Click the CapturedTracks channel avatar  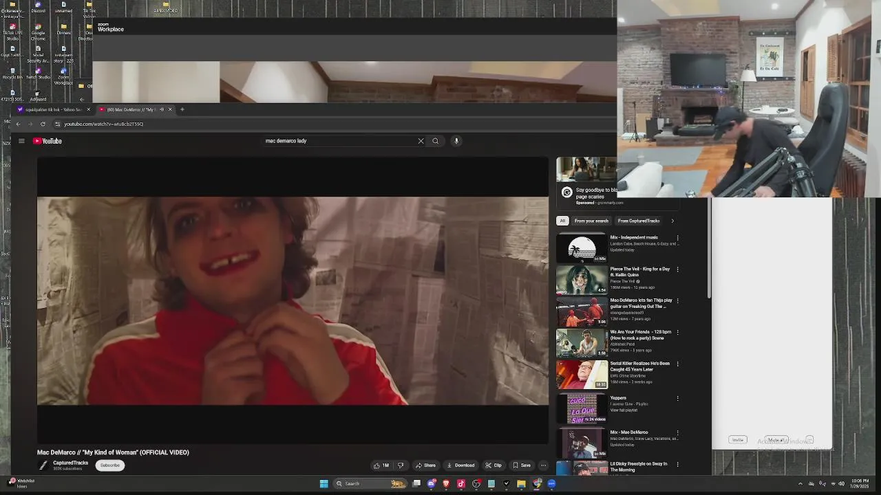pos(43,465)
